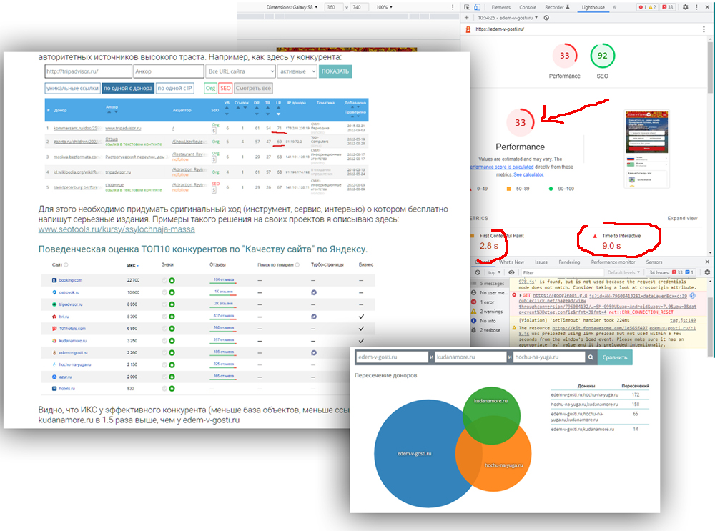Toggle 'уникальные ссылки' filter button
The width and height of the screenshot is (715, 531).
click(x=72, y=89)
